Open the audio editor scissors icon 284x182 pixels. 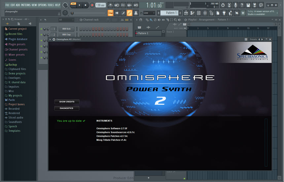[x=229, y=5]
